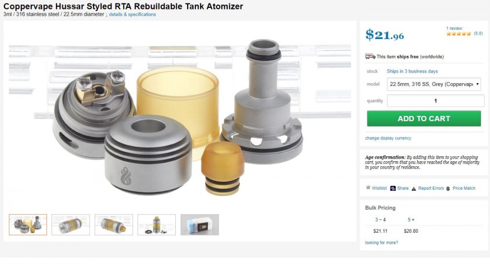Click the 3 ~ 4 bulk pricing tier
Screen dimensions: 490x264
click(380, 220)
